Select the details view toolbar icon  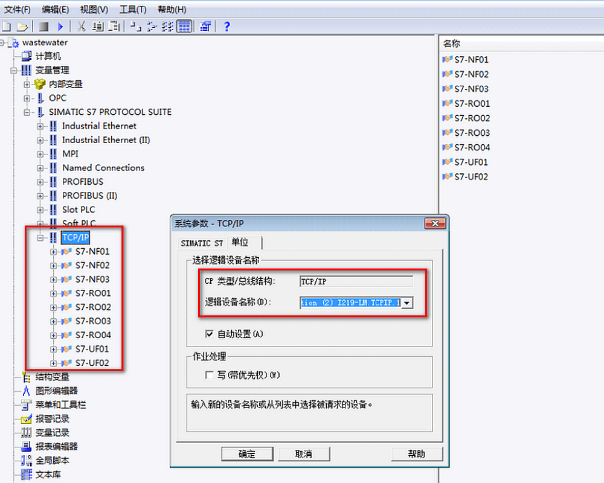pos(185,27)
